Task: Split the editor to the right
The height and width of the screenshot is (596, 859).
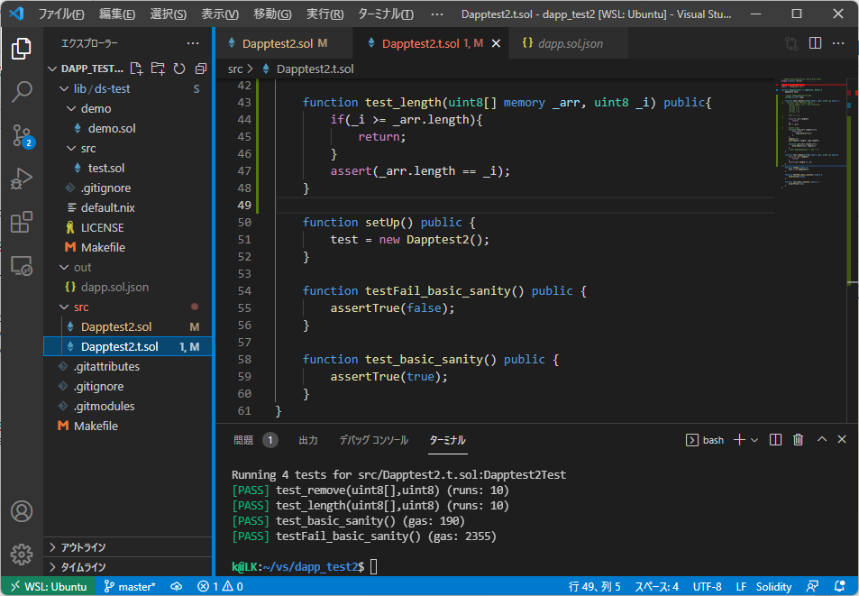Action: tap(815, 43)
